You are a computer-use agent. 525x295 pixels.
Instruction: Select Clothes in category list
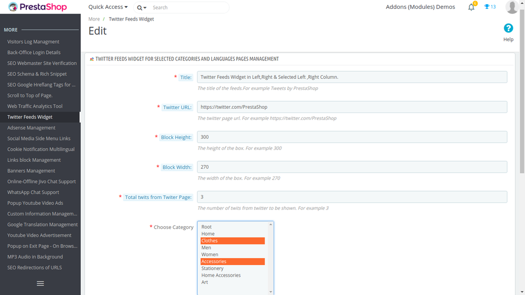click(x=233, y=241)
